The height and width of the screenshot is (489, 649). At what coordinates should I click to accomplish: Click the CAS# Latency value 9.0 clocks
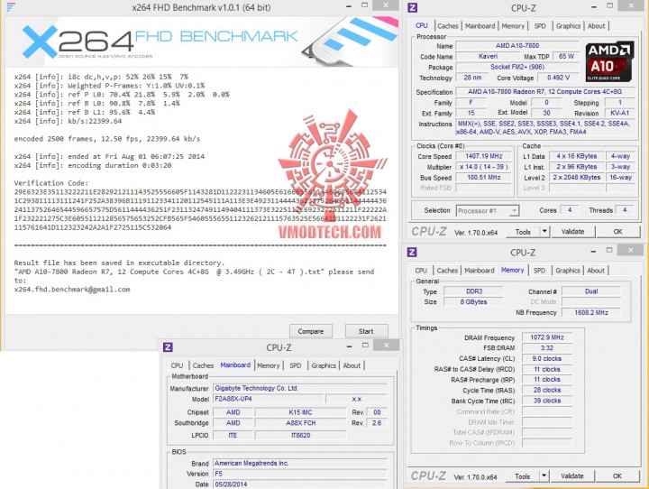coord(547,358)
